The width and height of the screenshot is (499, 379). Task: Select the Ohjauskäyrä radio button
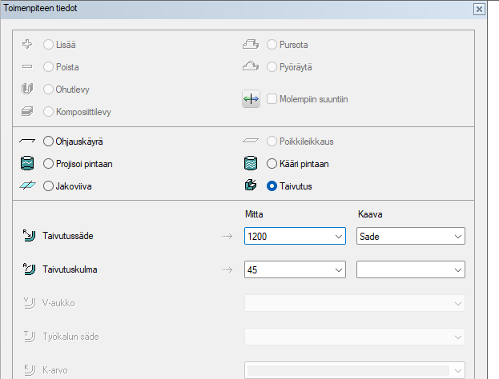click(49, 142)
